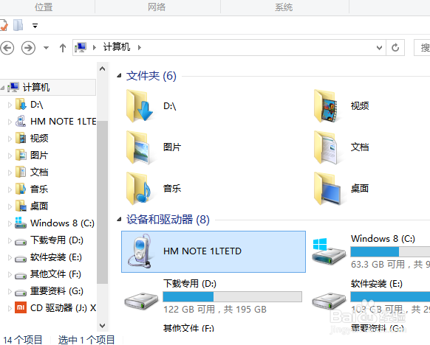Collapse the 设备和驱动器 (8) group
The image size is (430, 345).
[119, 219]
